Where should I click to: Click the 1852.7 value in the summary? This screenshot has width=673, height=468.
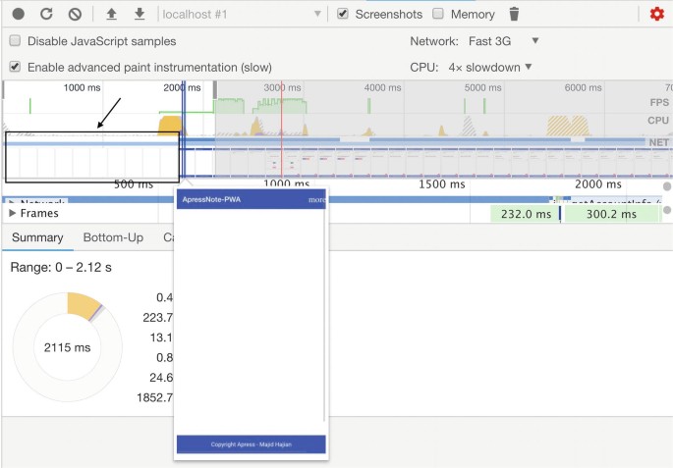(155, 397)
